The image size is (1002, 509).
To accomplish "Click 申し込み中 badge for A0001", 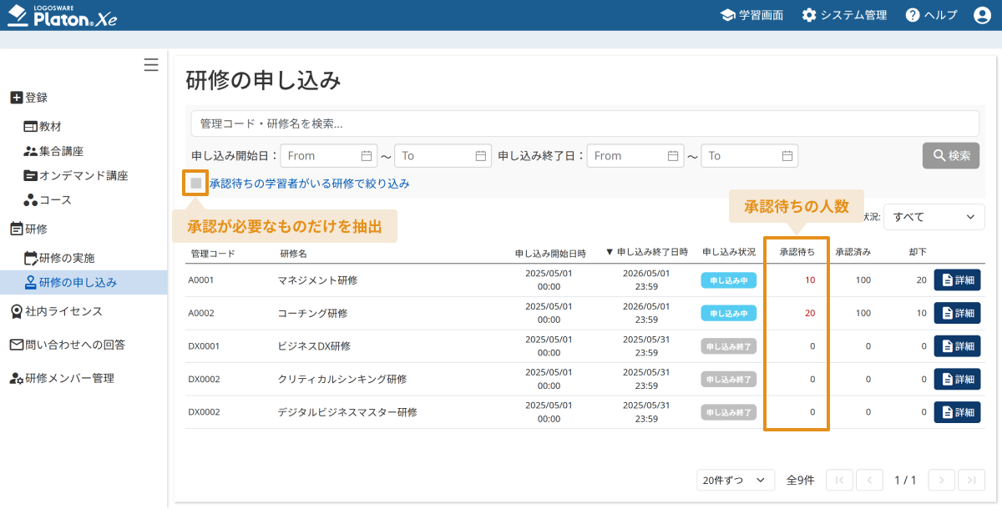I will coord(728,280).
